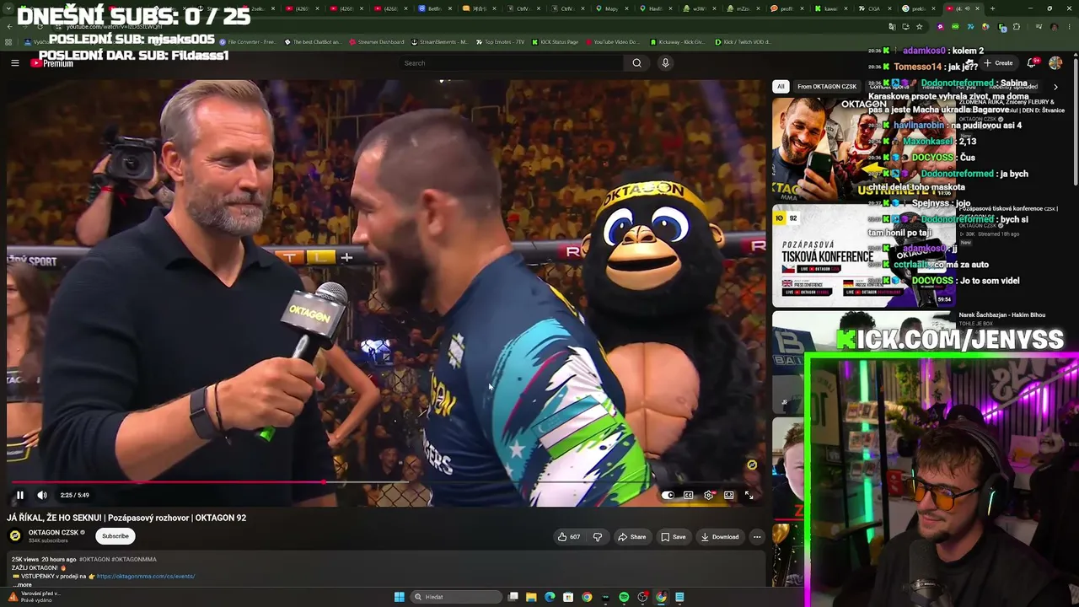Switch to the Mapy browser tab
This screenshot has height=607, width=1079.
[x=611, y=8]
